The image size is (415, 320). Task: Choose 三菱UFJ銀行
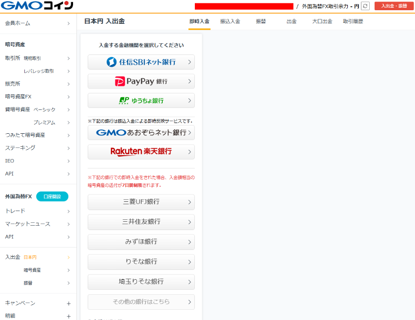click(141, 202)
